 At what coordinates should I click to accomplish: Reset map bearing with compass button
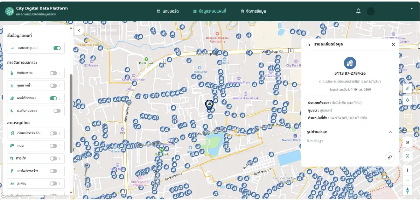[407, 191]
